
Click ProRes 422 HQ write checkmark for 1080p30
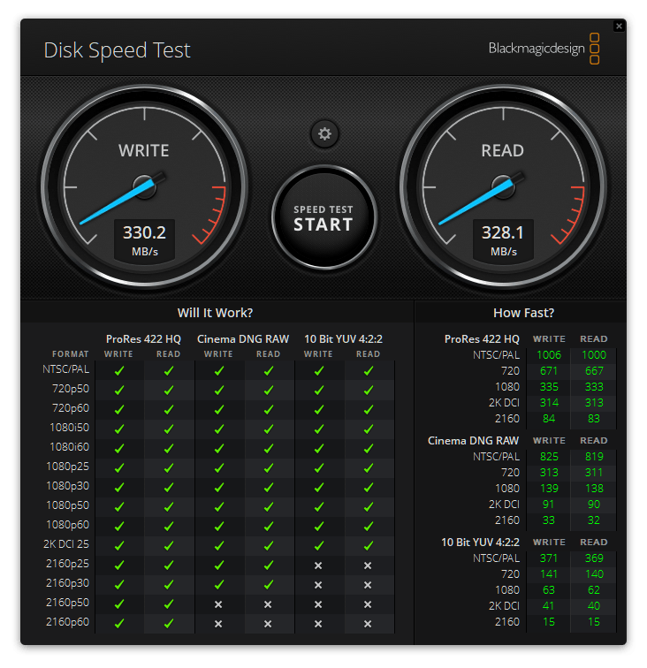tap(119, 487)
